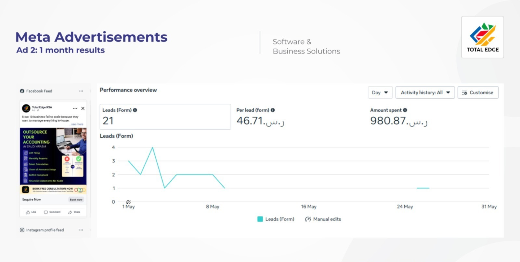The width and height of the screenshot is (520, 262).
Task: Click the Performance overview heading
Action: tap(128, 90)
